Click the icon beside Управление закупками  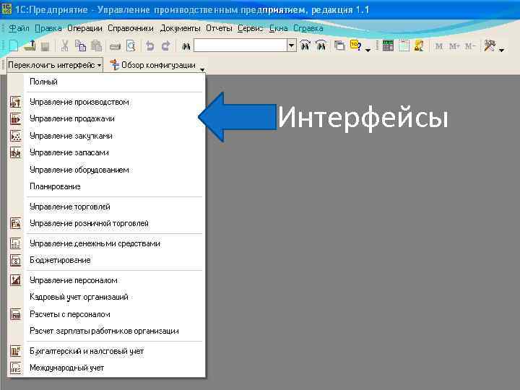pyautogui.click(x=16, y=136)
